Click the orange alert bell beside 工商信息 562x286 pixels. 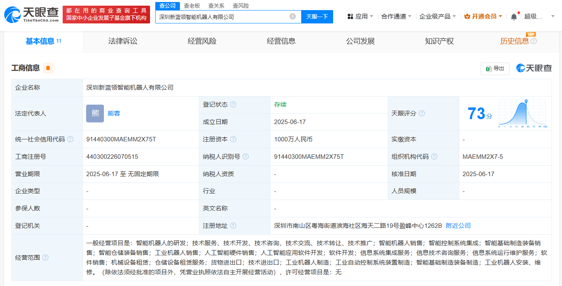[x=48, y=68]
